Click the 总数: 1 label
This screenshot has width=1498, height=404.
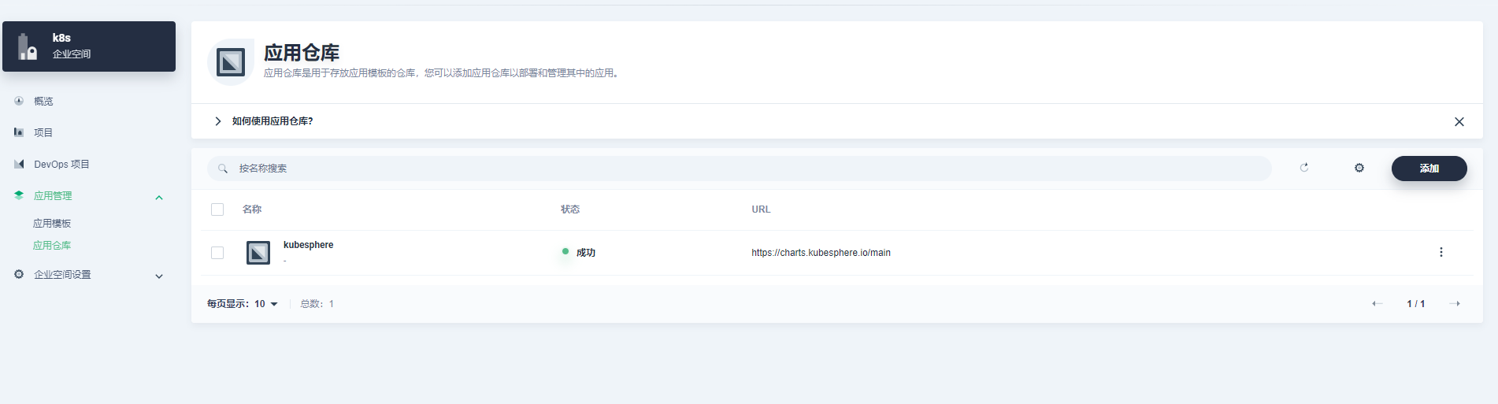(317, 304)
